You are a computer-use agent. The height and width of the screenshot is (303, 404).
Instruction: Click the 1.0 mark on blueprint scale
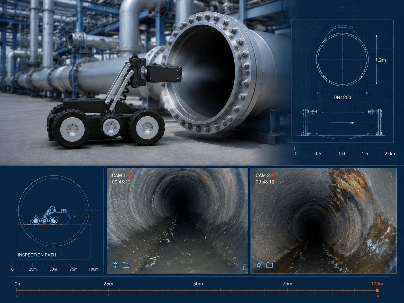tap(342, 154)
